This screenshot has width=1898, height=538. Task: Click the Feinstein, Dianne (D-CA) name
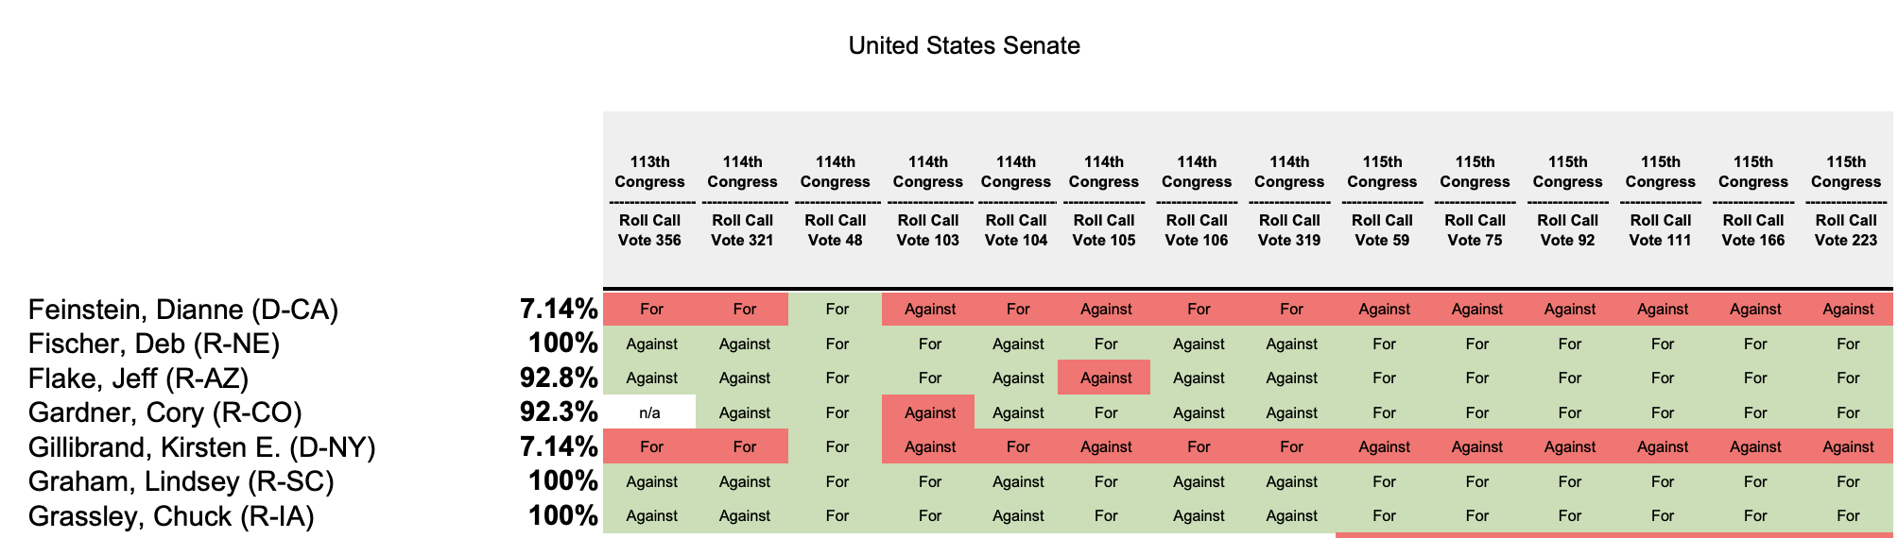[183, 310]
